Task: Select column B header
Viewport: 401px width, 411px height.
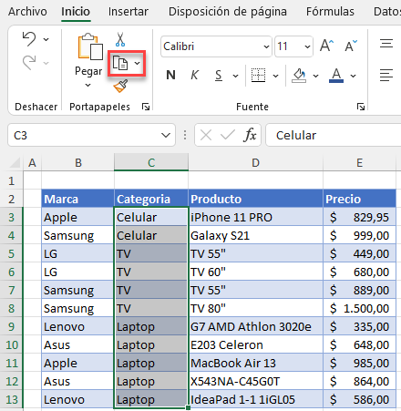Action: (78, 163)
